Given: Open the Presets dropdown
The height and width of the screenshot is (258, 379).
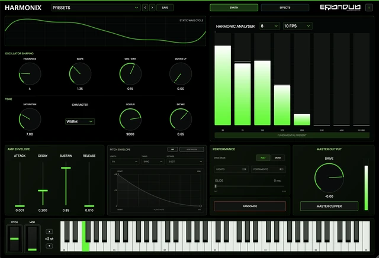Looking at the screenshot, I should pos(96,8).
